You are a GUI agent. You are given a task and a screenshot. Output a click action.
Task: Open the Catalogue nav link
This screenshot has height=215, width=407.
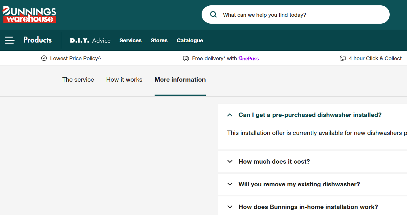(190, 40)
